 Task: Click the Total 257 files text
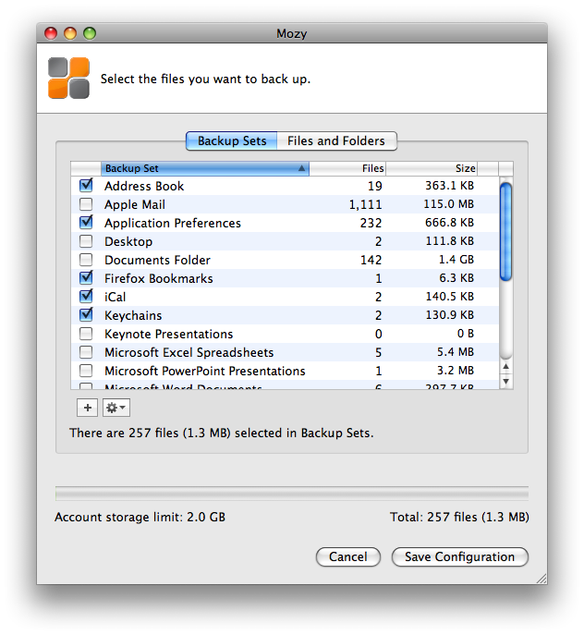tap(459, 518)
